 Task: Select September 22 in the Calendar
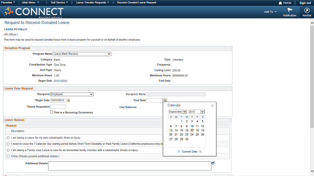pyautogui.click(x=182, y=134)
